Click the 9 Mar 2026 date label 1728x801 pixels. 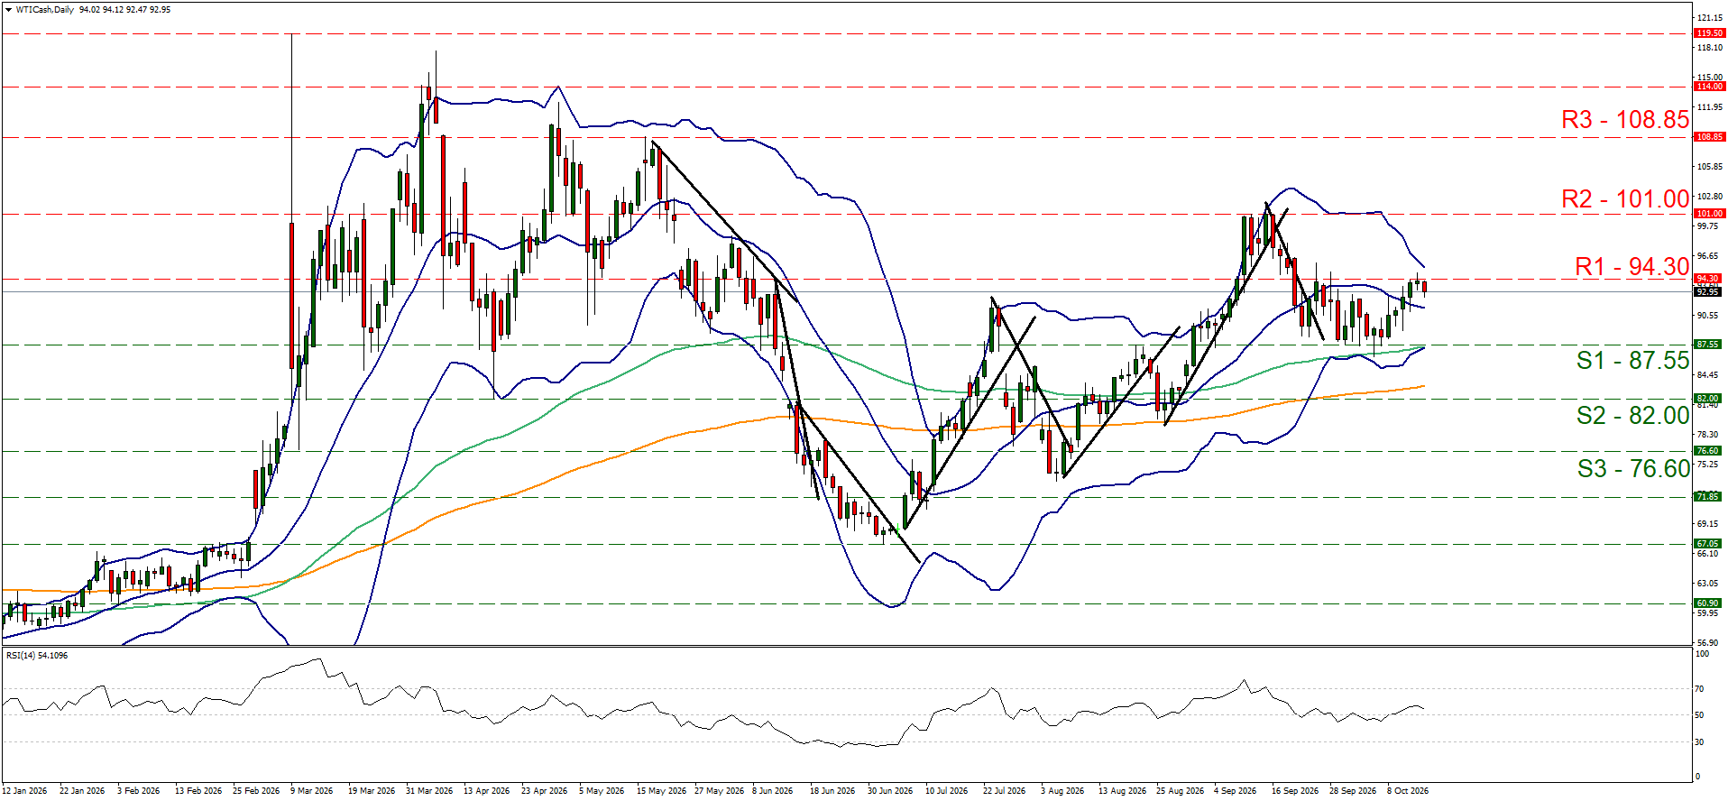pyautogui.click(x=311, y=791)
